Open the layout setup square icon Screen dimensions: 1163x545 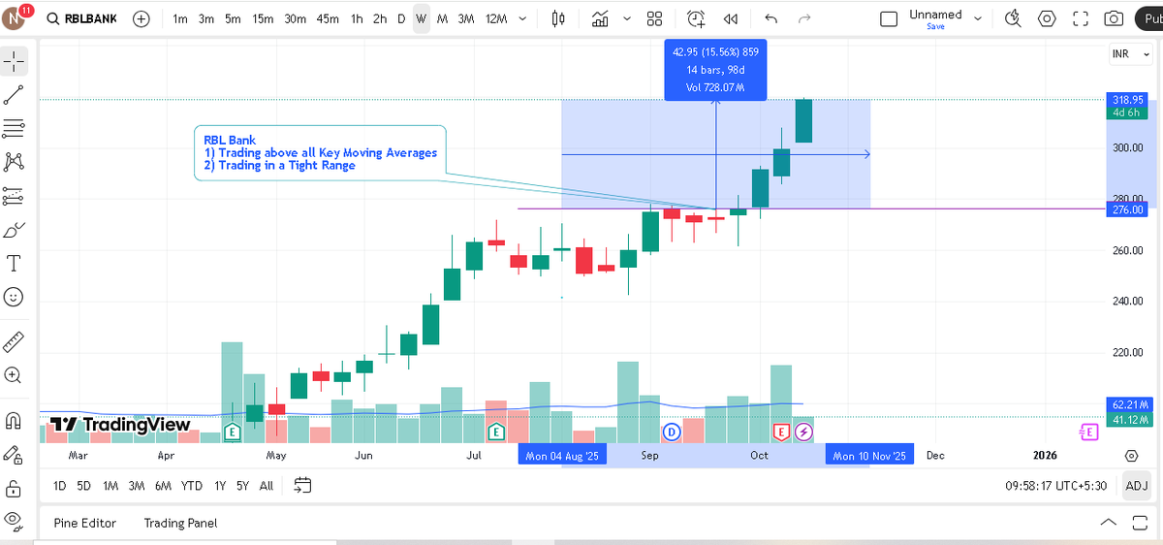889,19
